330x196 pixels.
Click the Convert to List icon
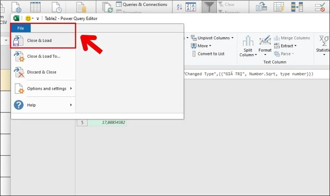tap(194, 54)
